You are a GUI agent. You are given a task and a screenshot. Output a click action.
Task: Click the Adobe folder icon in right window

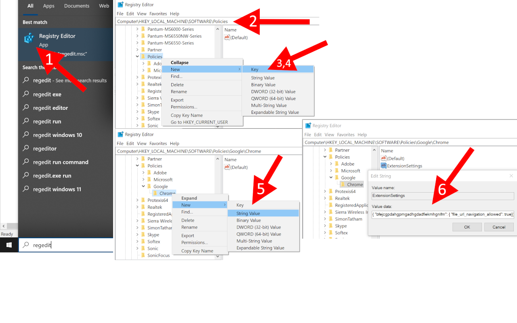tap(336, 164)
